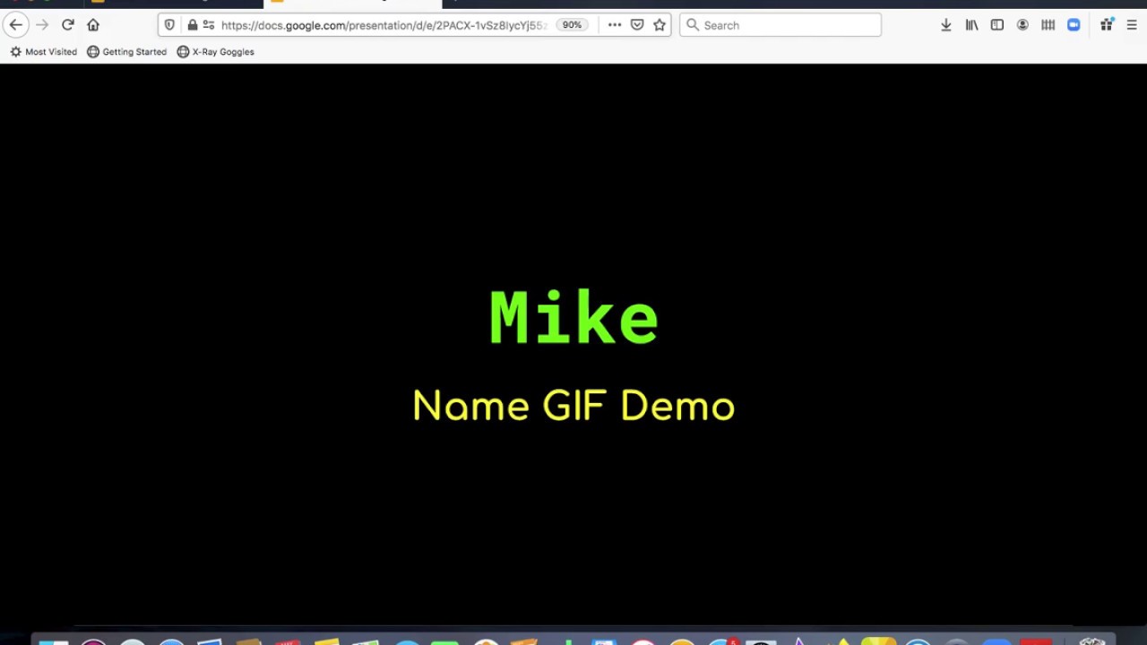Click the green "Mike" title text
Screen dimensions: 1147x645
coord(573,317)
